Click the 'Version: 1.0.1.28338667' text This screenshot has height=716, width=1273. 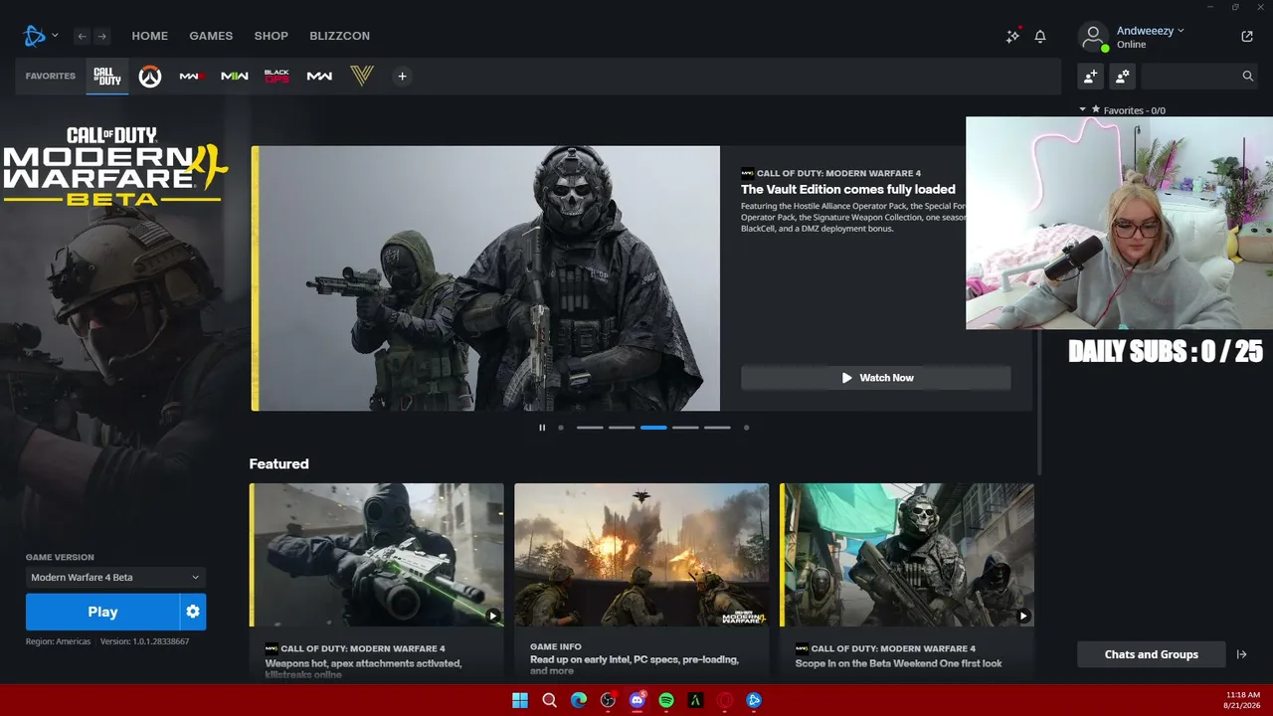coord(144,641)
